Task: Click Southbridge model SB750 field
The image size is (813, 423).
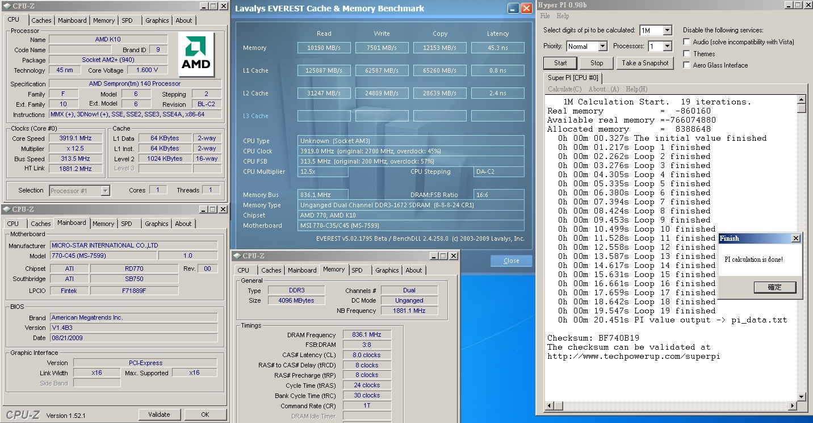Action: point(134,279)
